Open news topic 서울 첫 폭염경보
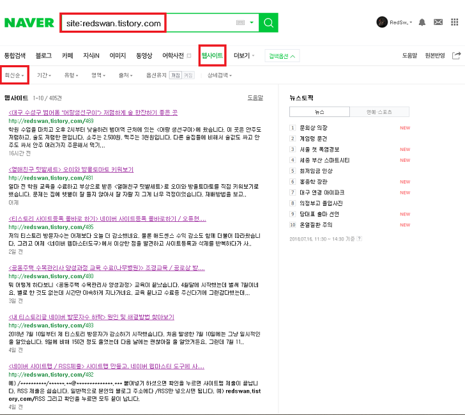 (x=319, y=150)
